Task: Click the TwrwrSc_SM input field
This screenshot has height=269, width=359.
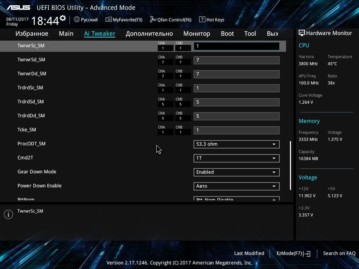Action: pyautogui.click(x=237, y=46)
